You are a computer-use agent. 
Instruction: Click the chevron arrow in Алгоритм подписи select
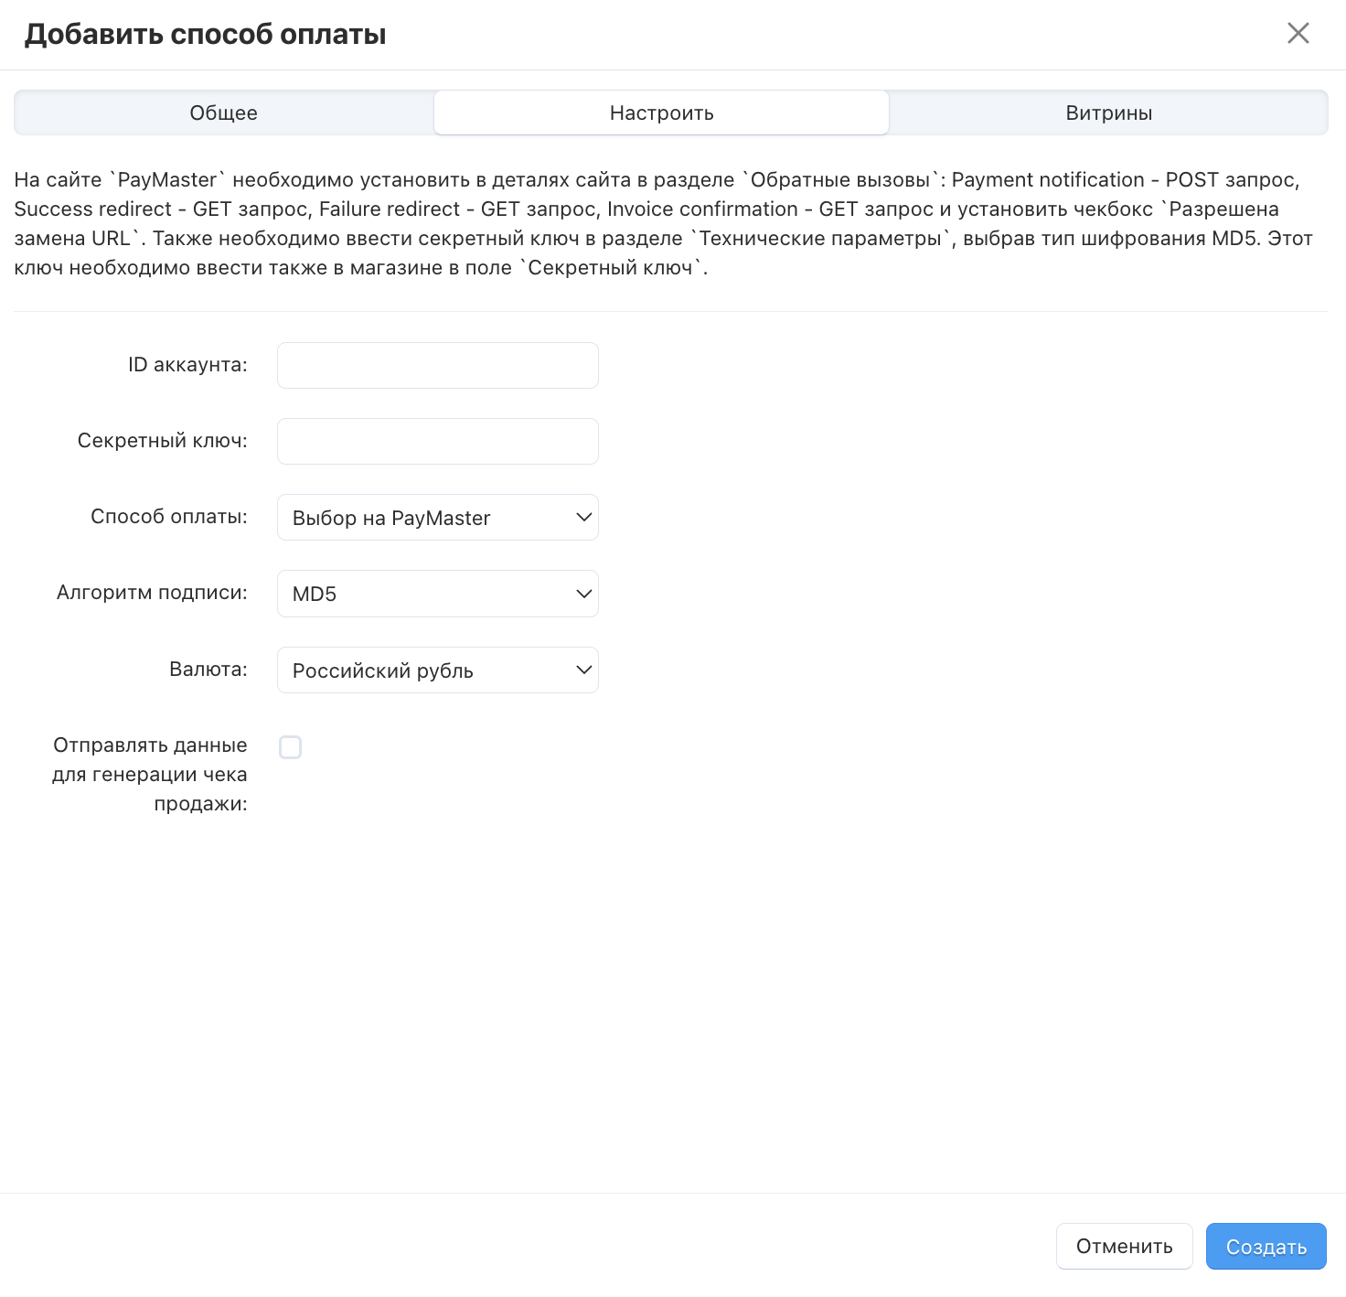584,594
